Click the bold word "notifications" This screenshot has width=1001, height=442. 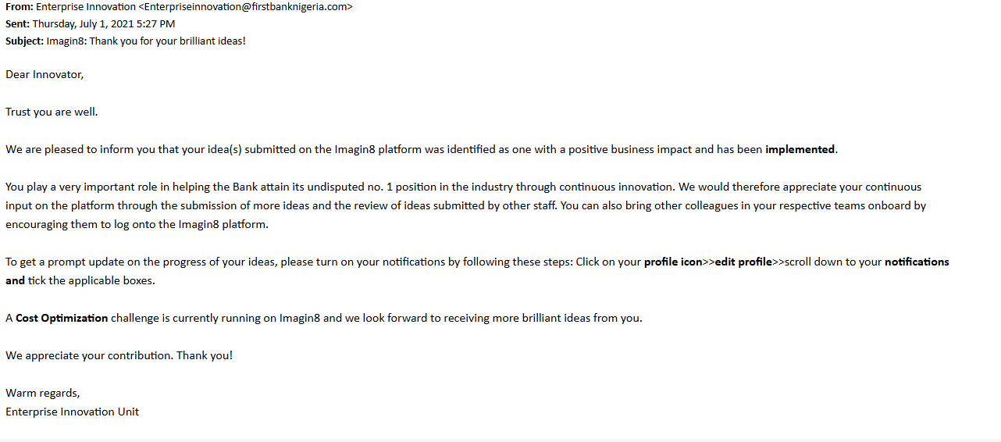tap(917, 262)
